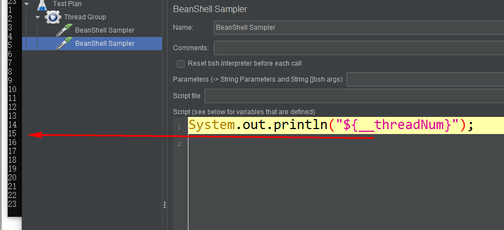Collapse the Thread Group node arrow
504x230 pixels.
click(38, 17)
